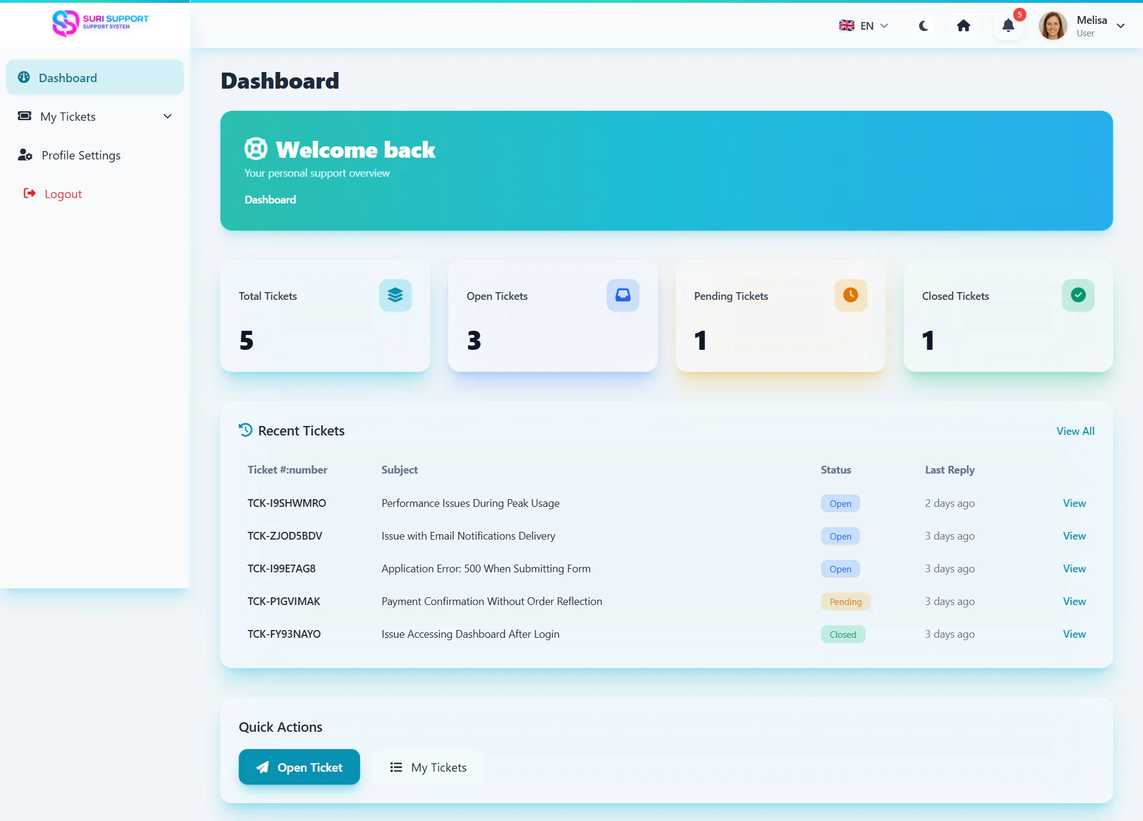View ticket TCK-P1GVIMAK
The height and width of the screenshot is (821, 1143).
coord(1074,601)
